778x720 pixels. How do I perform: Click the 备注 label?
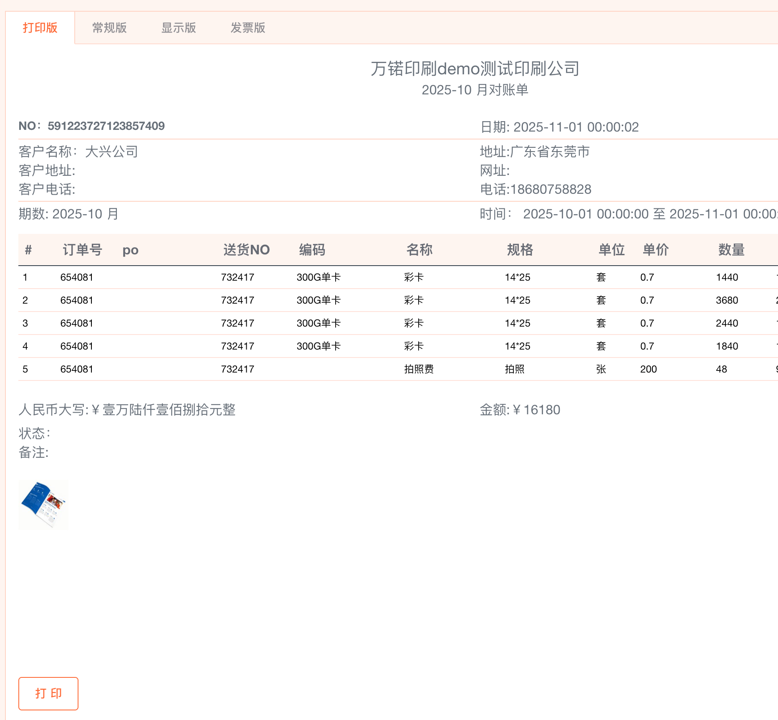tap(33, 453)
